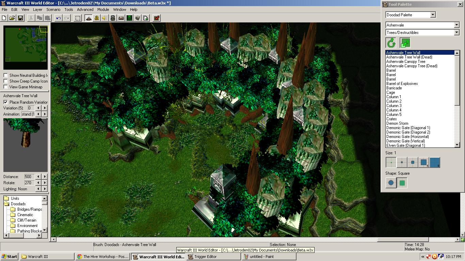The image size is (465, 261).
Task: Decrease Rotate value with left arrow
Action: 38,183
